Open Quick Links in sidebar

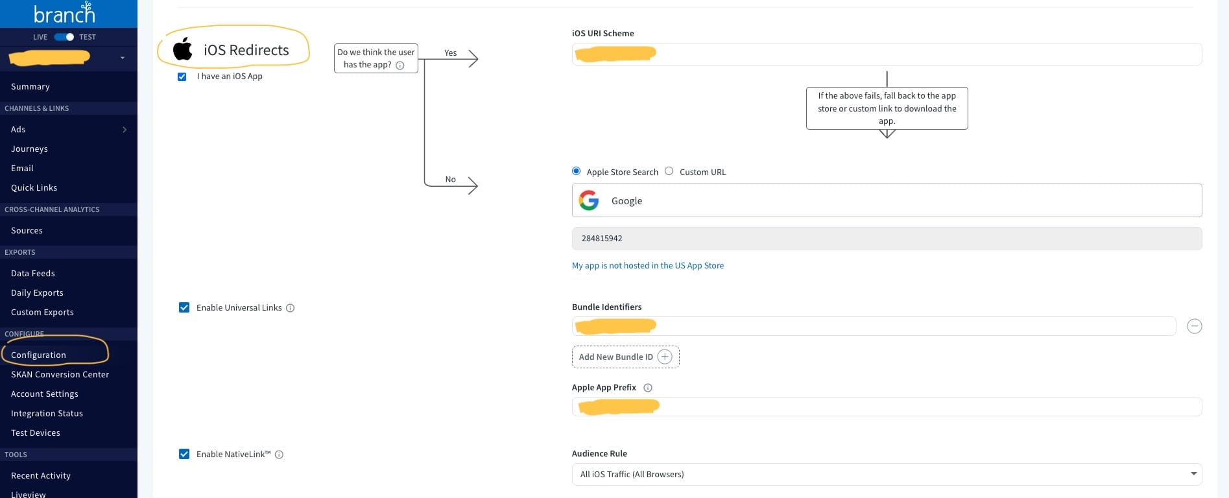point(34,187)
